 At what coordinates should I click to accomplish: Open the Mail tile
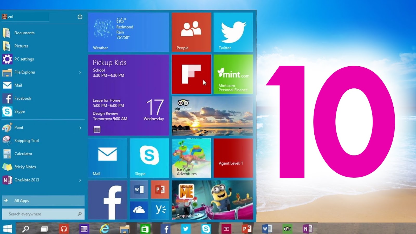[x=107, y=157]
